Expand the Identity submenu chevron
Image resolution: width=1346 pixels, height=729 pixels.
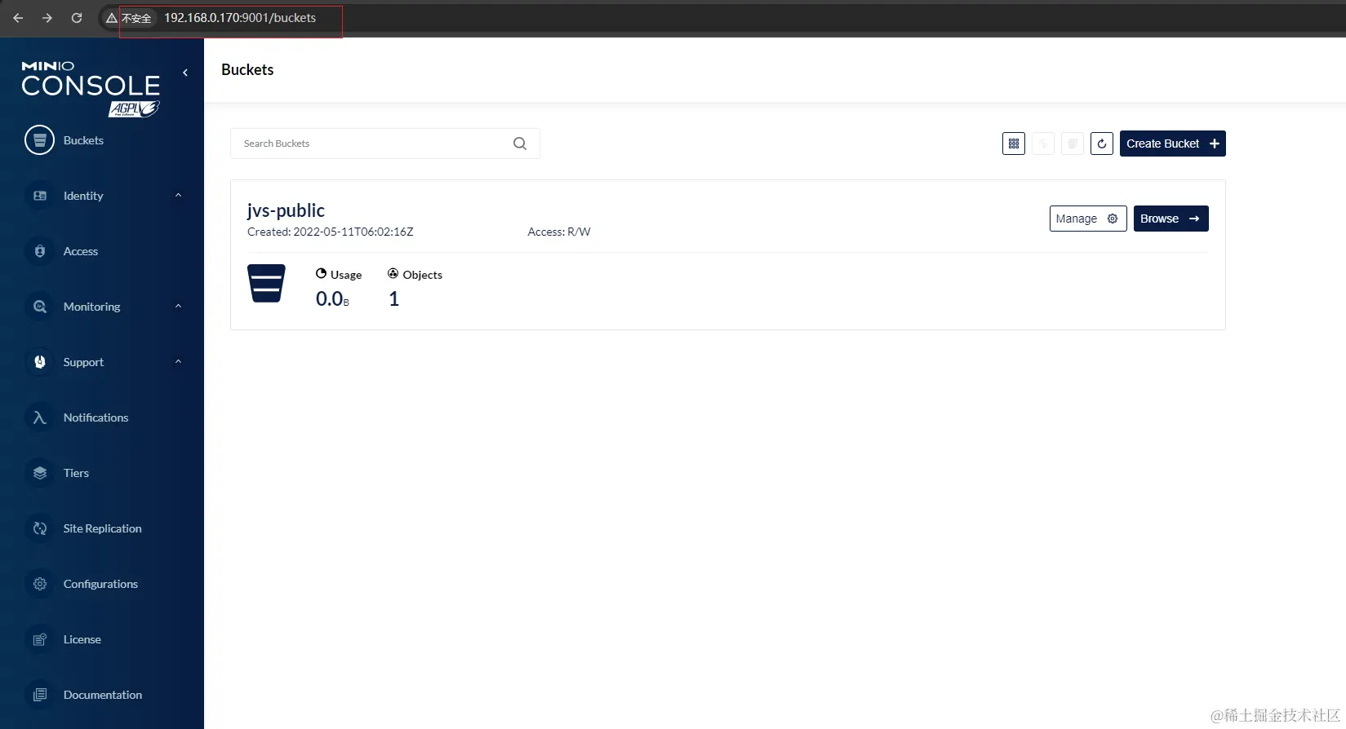click(x=178, y=195)
